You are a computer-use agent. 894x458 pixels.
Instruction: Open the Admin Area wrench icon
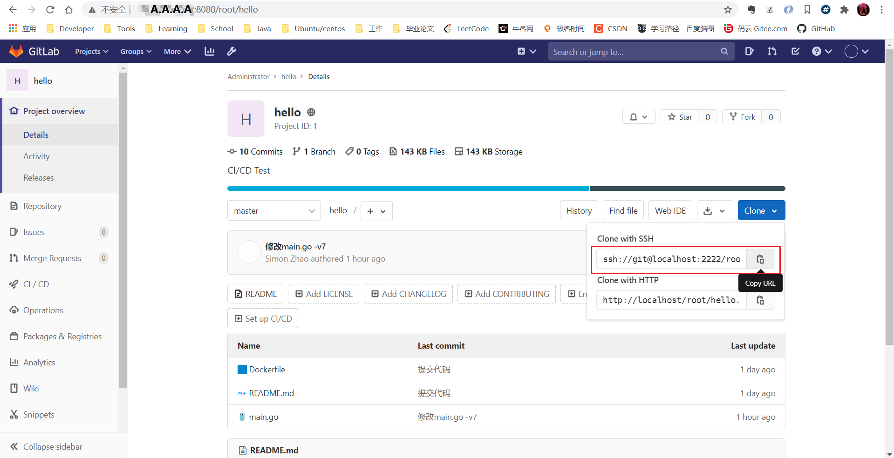click(231, 51)
